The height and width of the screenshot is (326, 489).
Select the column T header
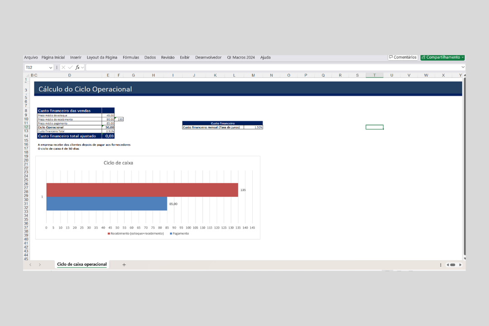374,75
